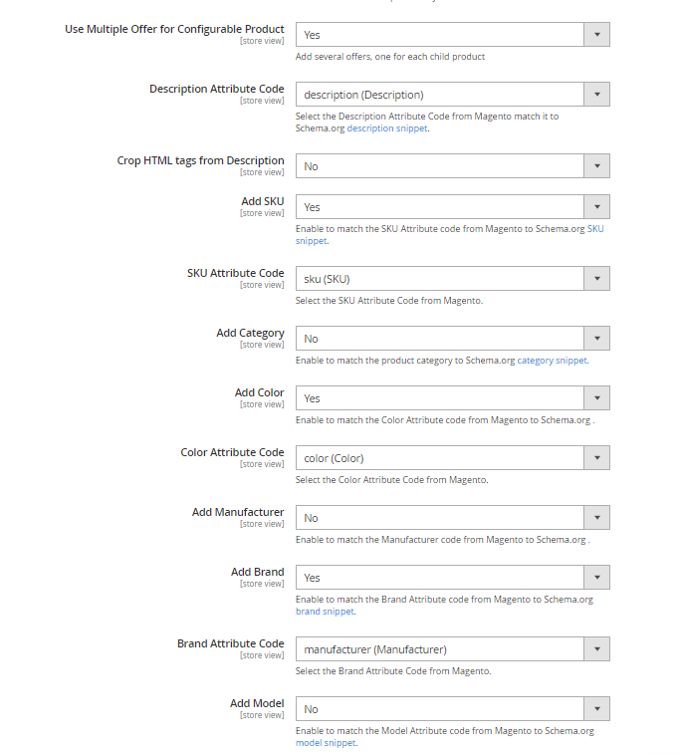Screen dimensions: 682x754
Task: Click the Add Brand dropdown arrow
Action: pos(595,578)
